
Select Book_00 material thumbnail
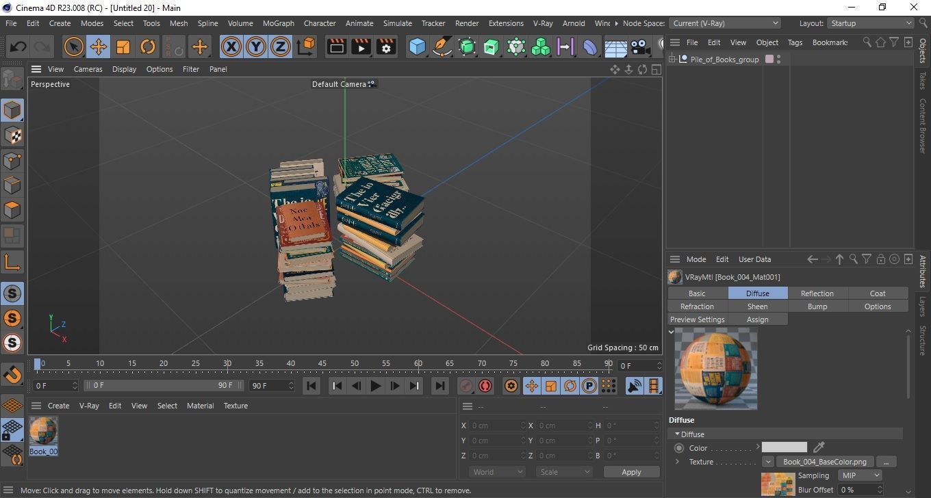43,431
